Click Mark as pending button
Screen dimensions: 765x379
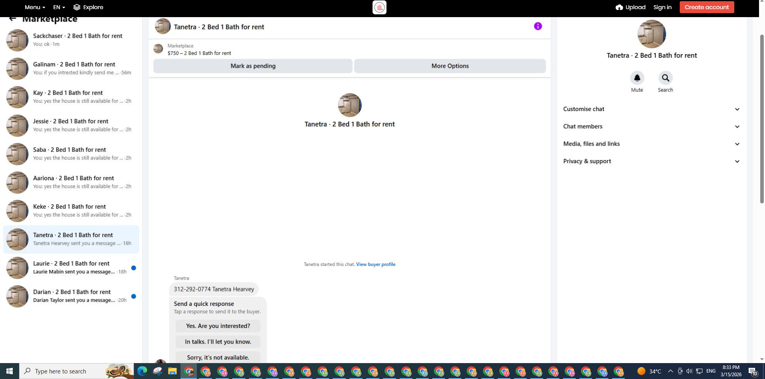tap(253, 66)
